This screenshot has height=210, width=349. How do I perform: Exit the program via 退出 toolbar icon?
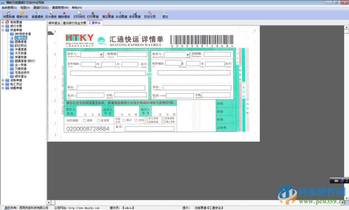pos(165,15)
